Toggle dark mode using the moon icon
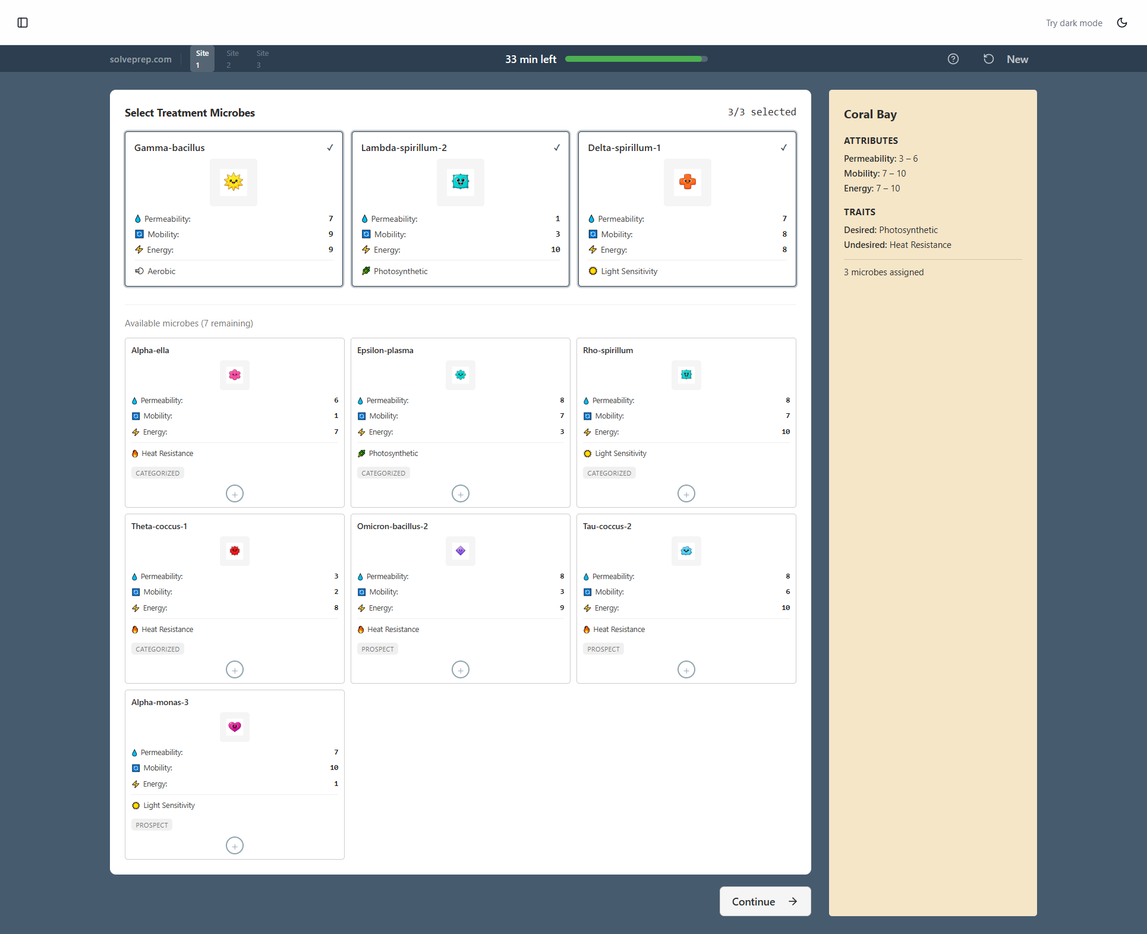The width and height of the screenshot is (1147, 934). pyautogui.click(x=1122, y=23)
